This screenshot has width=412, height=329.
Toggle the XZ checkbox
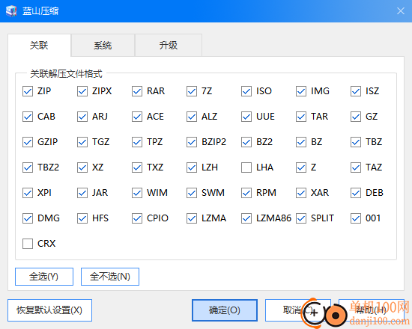[x=82, y=167]
